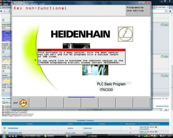
Task: Open the Heidenhain forum link in first row
Action: 88,128
